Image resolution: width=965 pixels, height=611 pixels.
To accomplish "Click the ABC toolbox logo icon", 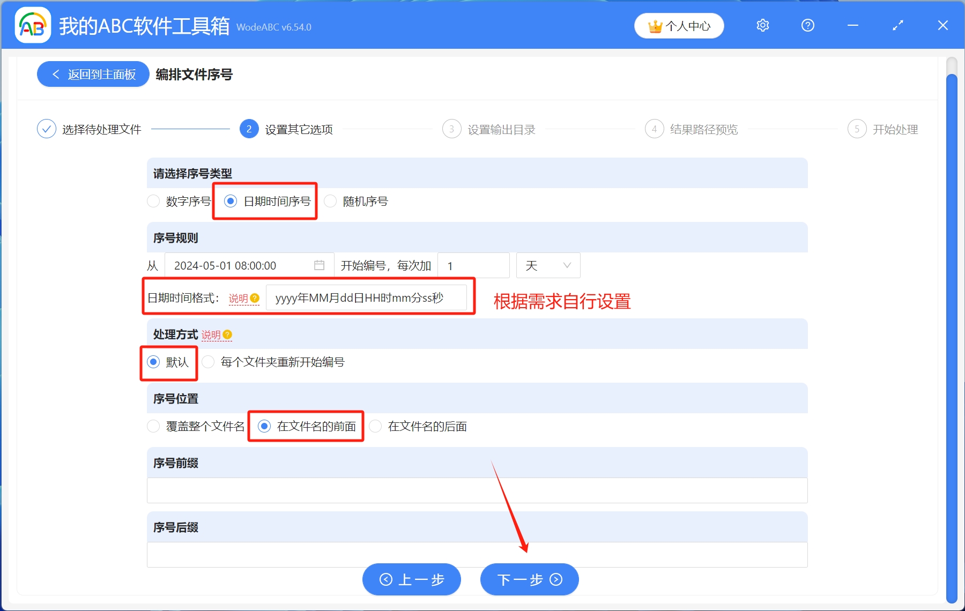I will click(x=32, y=24).
